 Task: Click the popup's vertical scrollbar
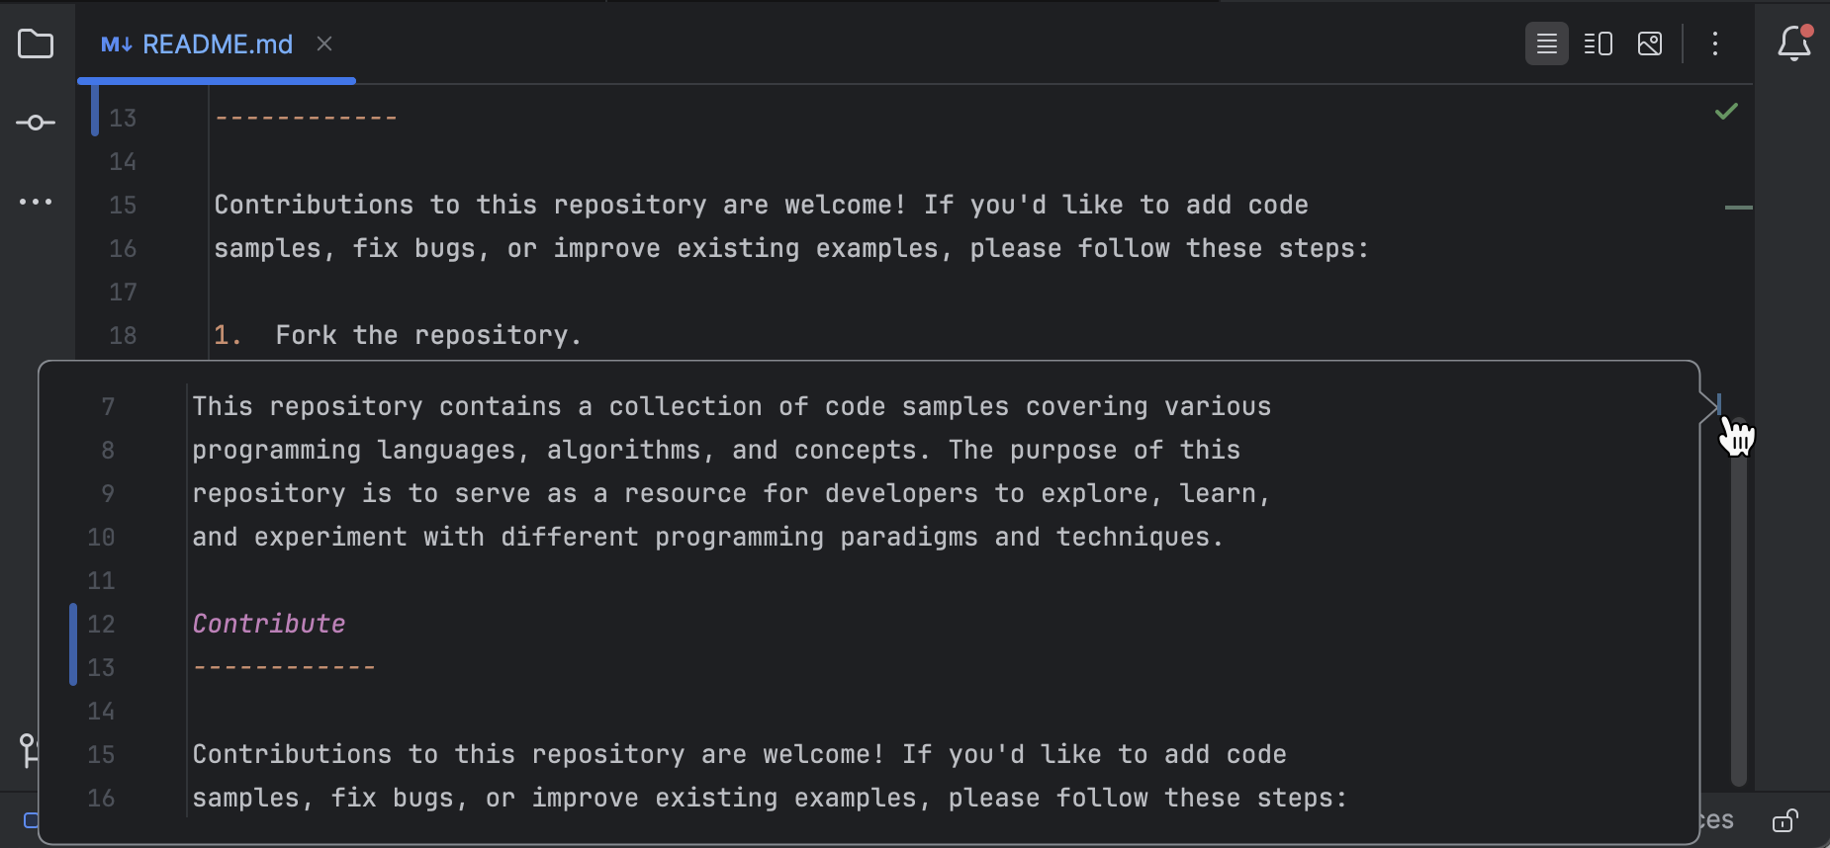point(1738,593)
